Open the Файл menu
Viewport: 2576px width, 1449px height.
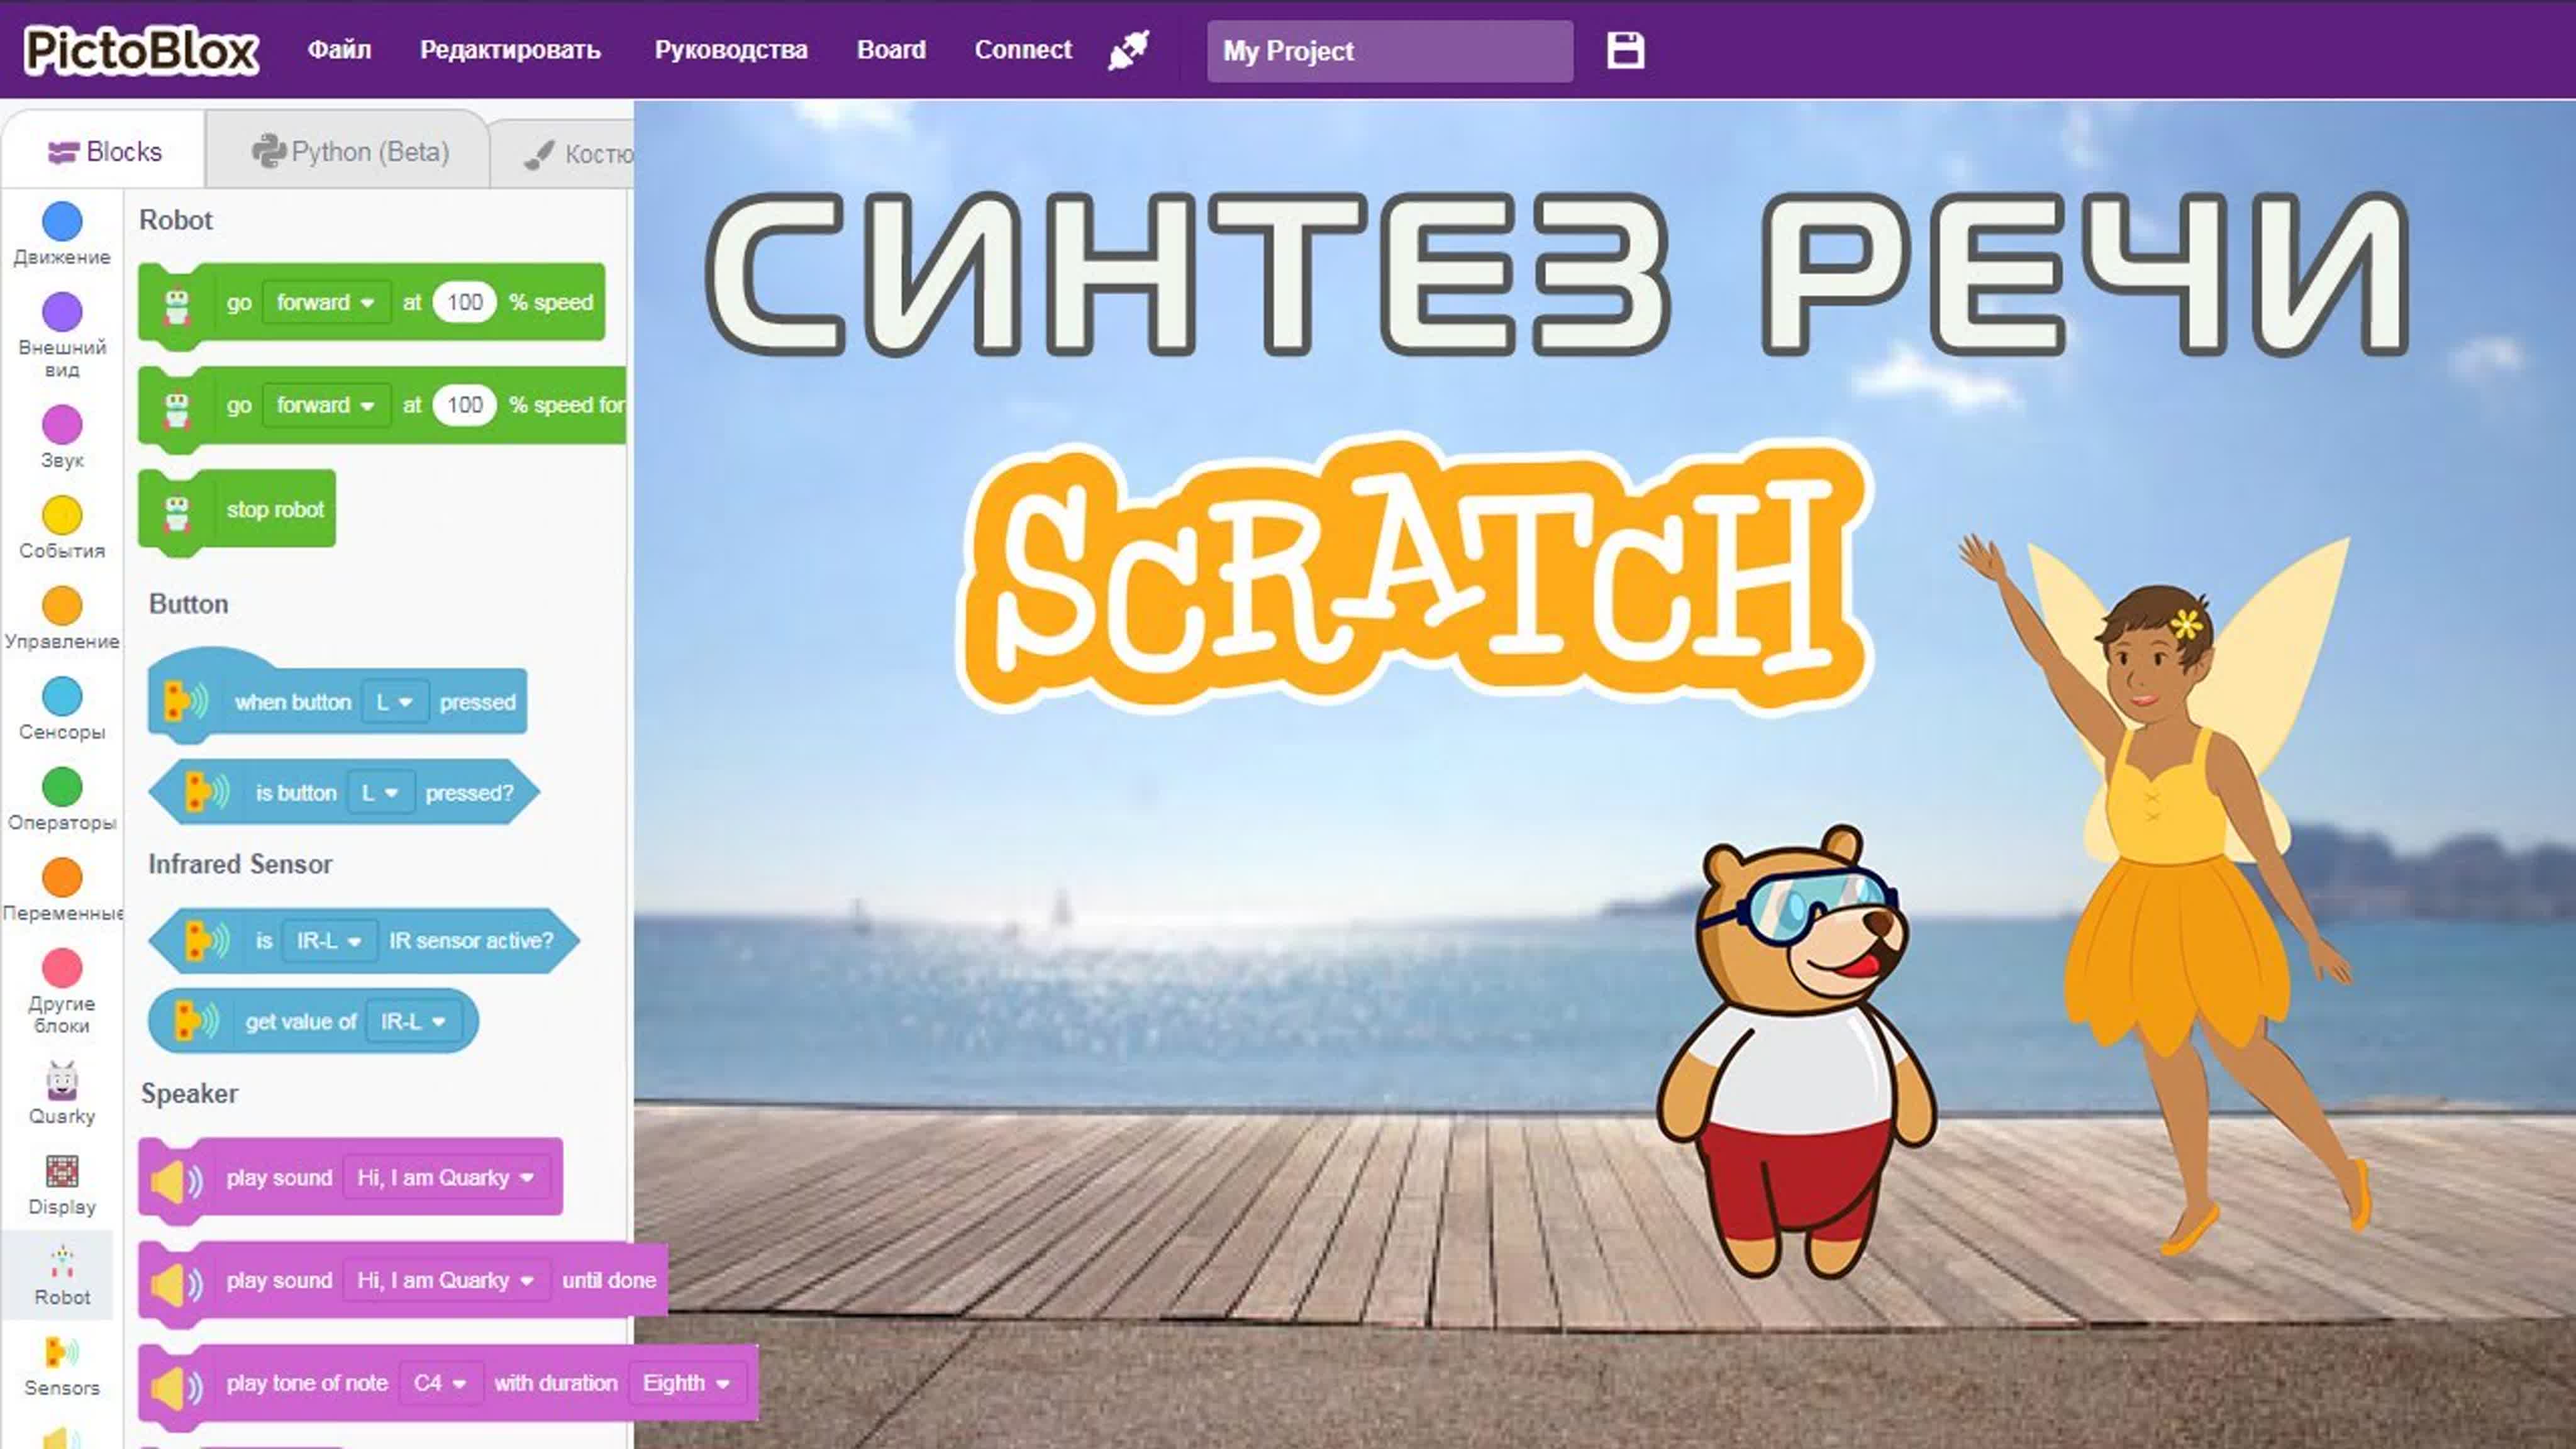click(339, 50)
